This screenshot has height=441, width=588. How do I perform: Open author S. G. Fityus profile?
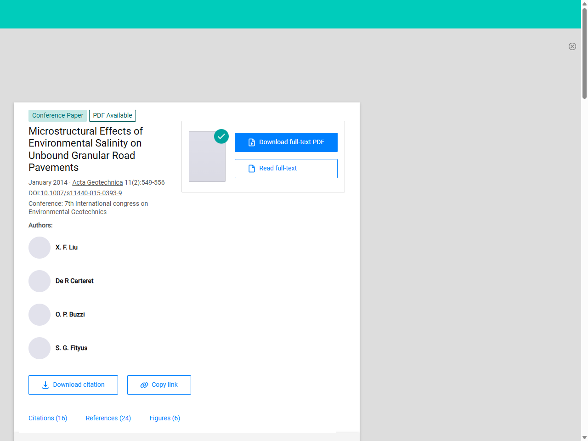(x=72, y=348)
